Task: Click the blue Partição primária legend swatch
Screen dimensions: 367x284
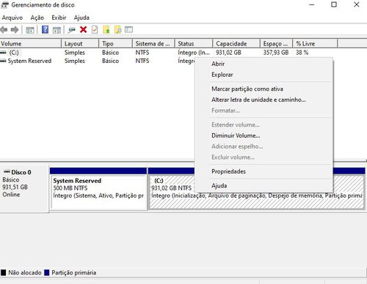Action: click(x=47, y=272)
